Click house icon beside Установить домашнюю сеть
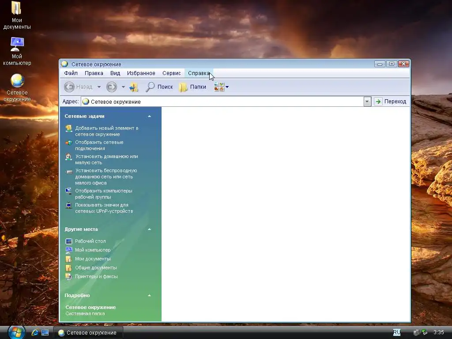The width and height of the screenshot is (452, 339). 68,157
